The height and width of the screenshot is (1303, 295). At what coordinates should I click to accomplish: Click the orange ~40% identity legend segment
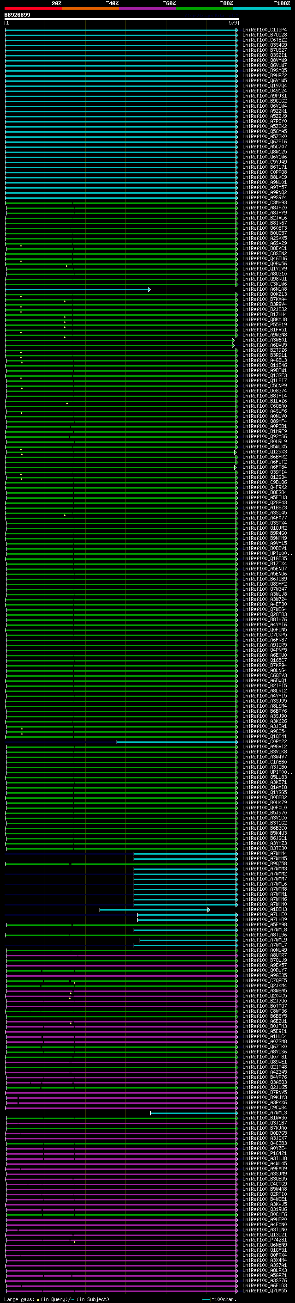(x=90, y=8)
